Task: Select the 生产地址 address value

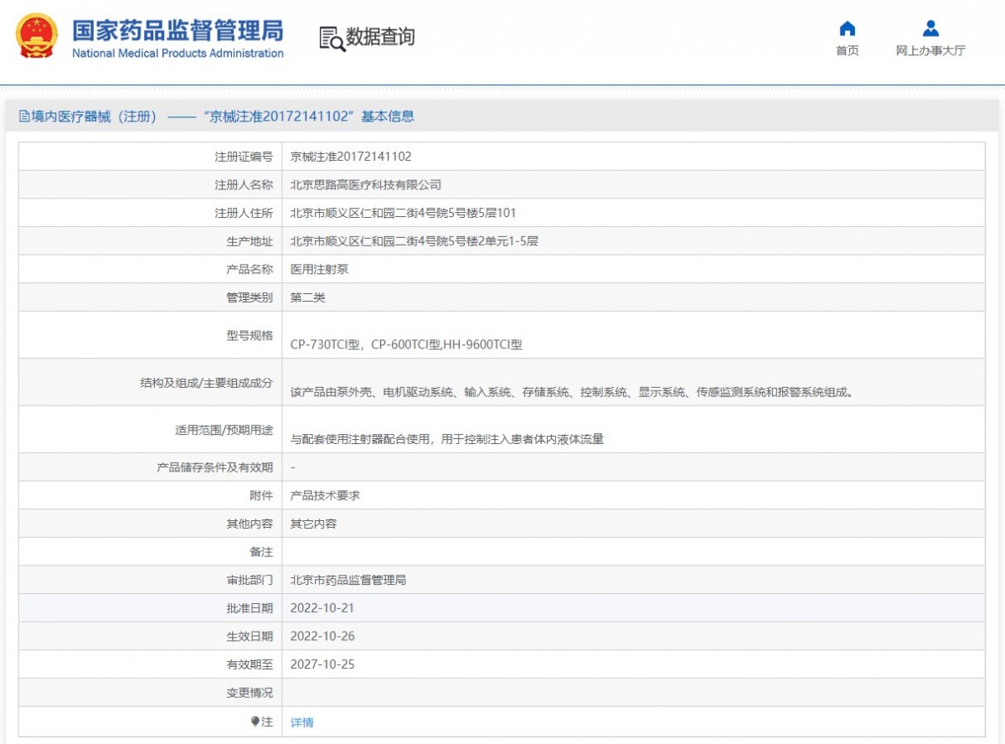Action: [x=414, y=241]
